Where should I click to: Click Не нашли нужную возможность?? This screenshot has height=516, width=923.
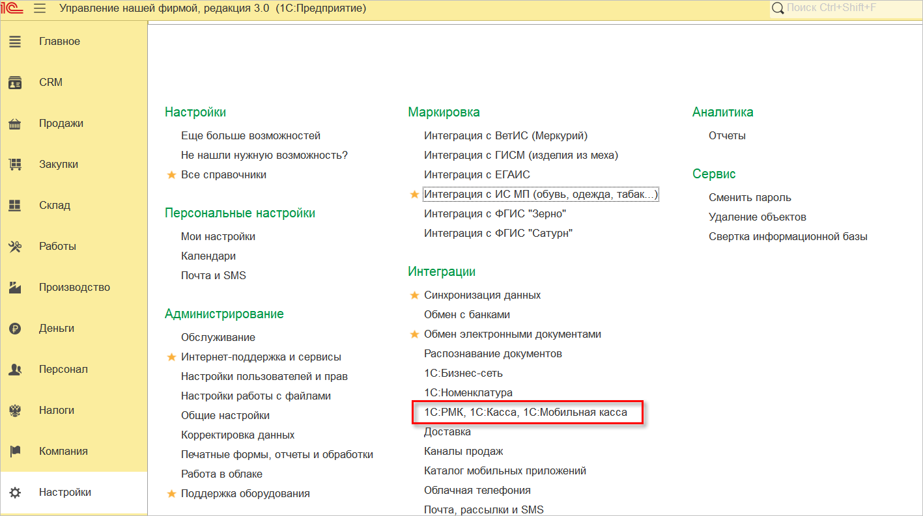pyautogui.click(x=264, y=156)
